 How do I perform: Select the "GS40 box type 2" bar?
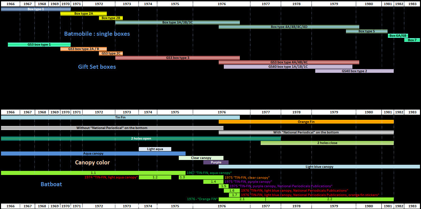(x=354, y=71)
